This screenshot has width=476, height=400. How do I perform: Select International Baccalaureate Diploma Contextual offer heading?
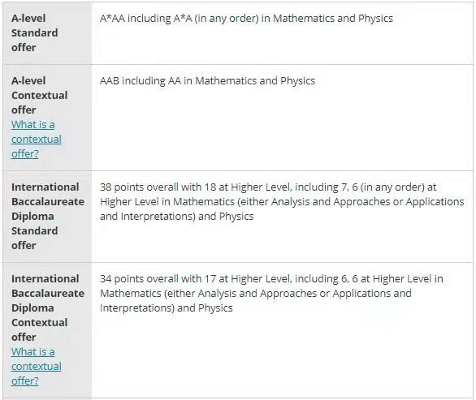[48, 308]
